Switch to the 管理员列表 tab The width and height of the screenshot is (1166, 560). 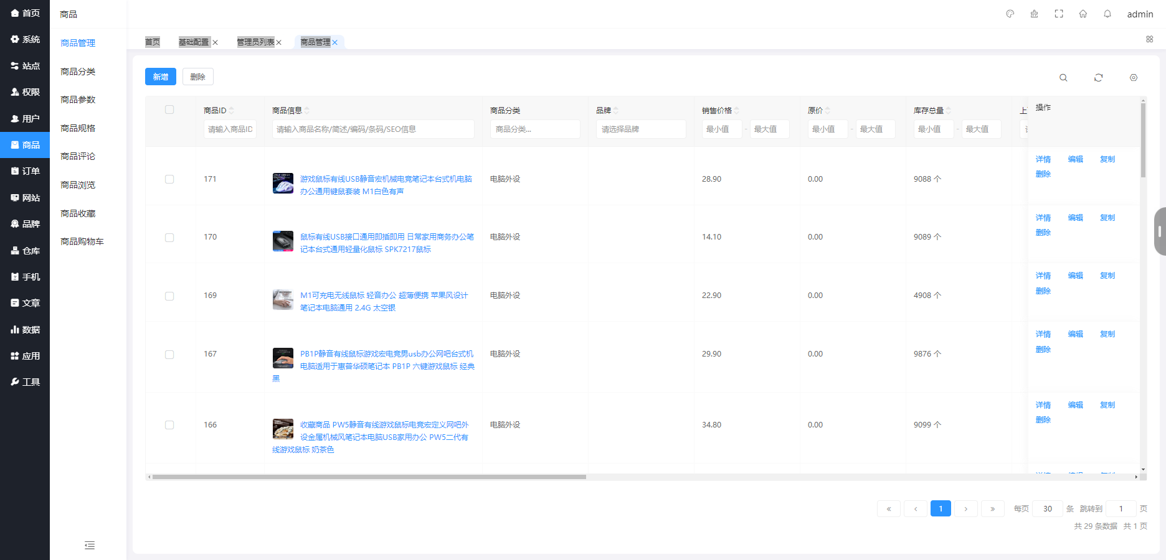254,42
